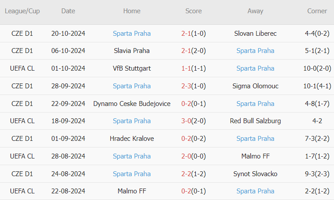Image resolution: width=334 pixels, height=200 pixels.
Task: Open Synot Slovacko team name
Action: click(255, 174)
